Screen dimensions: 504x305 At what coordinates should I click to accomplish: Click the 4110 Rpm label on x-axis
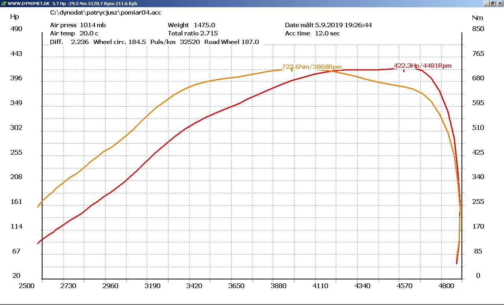[320, 286]
